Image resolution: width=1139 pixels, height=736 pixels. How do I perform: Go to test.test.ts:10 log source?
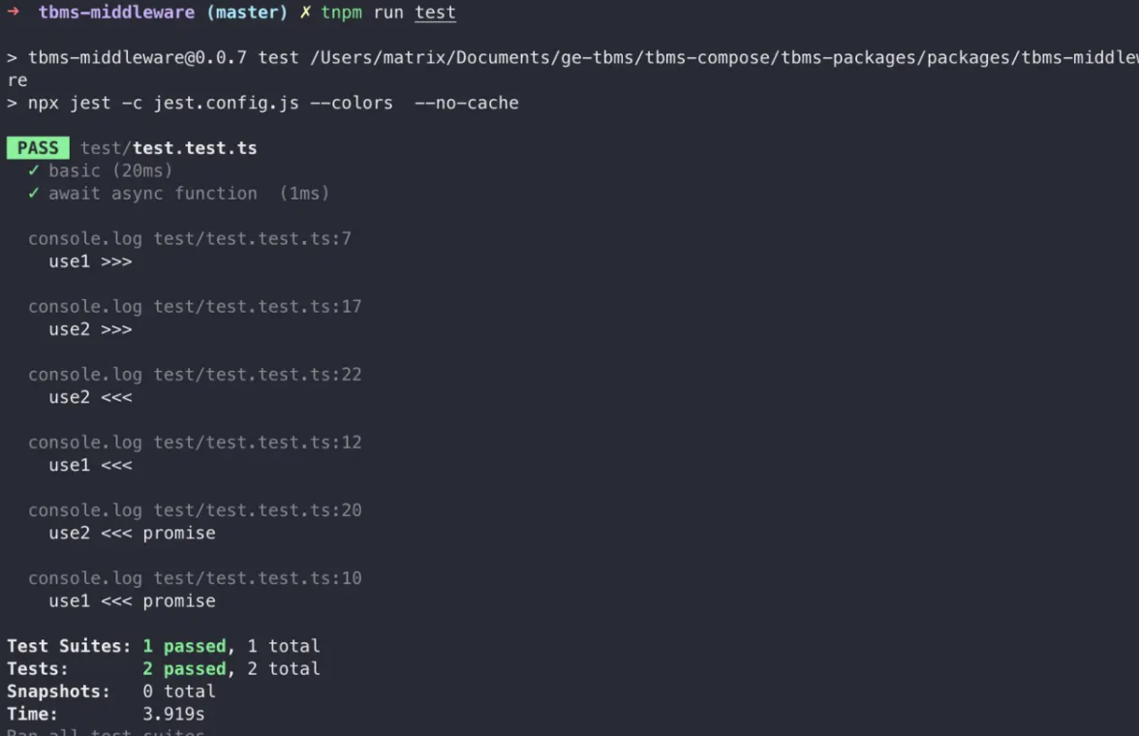point(257,577)
